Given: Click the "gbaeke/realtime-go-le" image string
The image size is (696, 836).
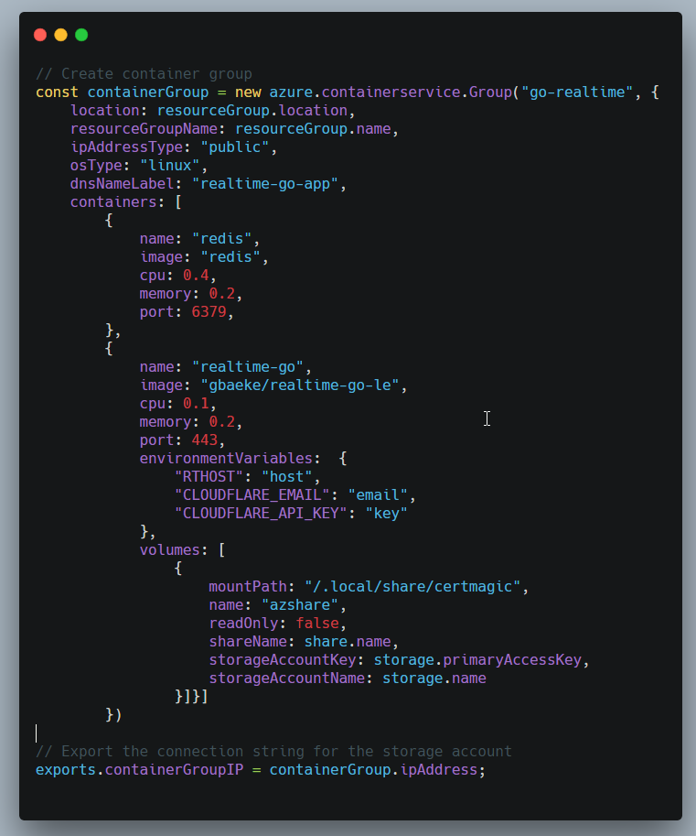Looking at the screenshot, I should [295, 385].
